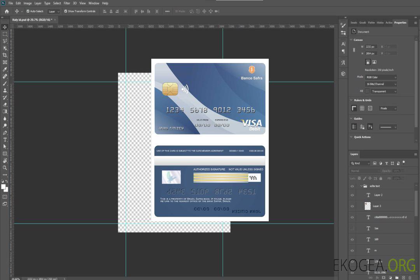Viewport: 420px width, 280px height.
Task: Click the canvas width W field
Action: 371,47
